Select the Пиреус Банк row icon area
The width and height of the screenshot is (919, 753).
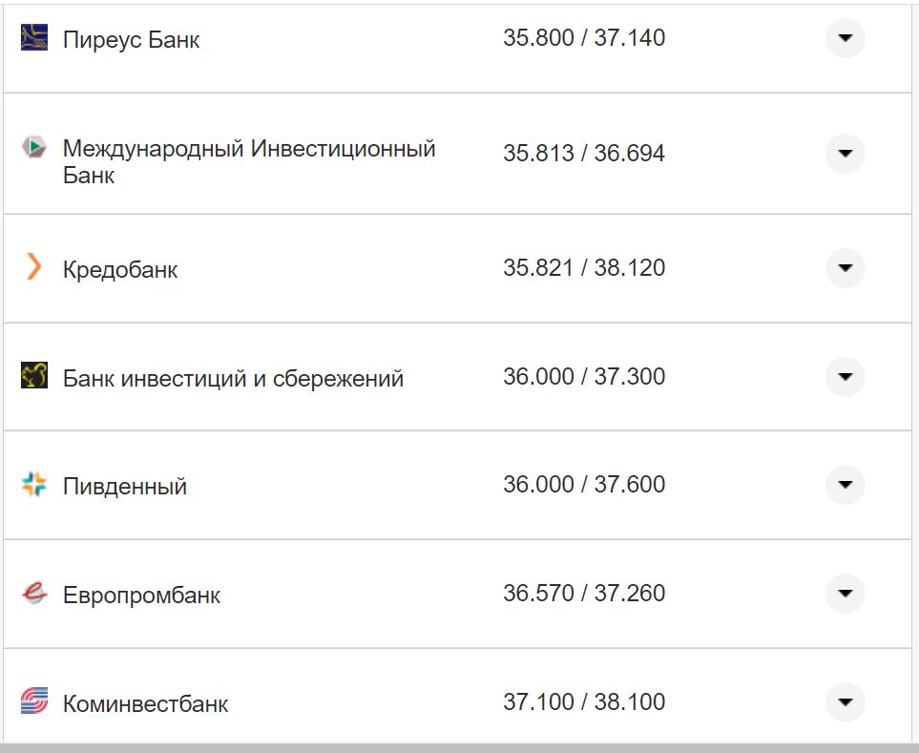[x=32, y=38]
